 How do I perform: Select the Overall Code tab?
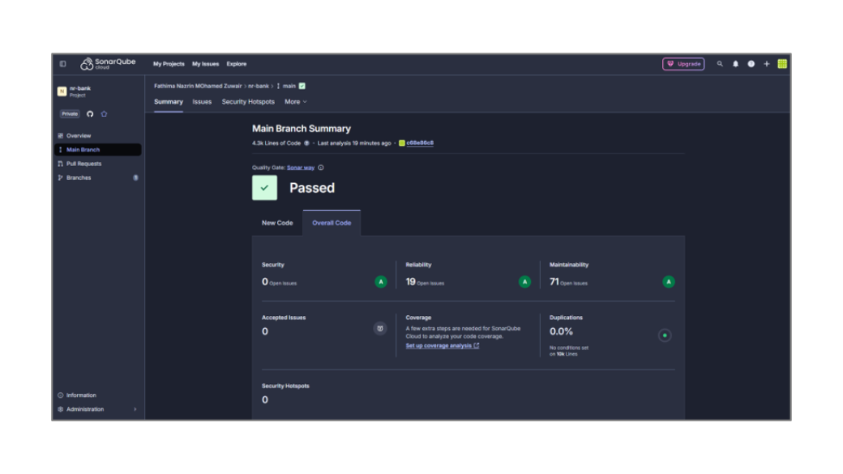pyautogui.click(x=332, y=223)
